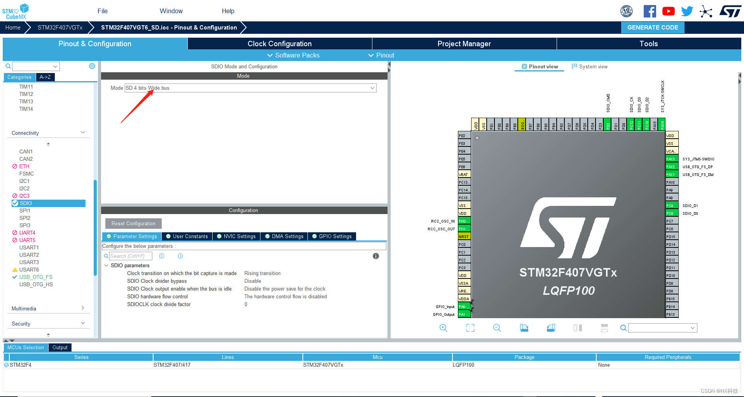The image size is (744, 397).
Task: Toggle the split view icon under the pinout
Action: pyautogui.click(x=578, y=328)
